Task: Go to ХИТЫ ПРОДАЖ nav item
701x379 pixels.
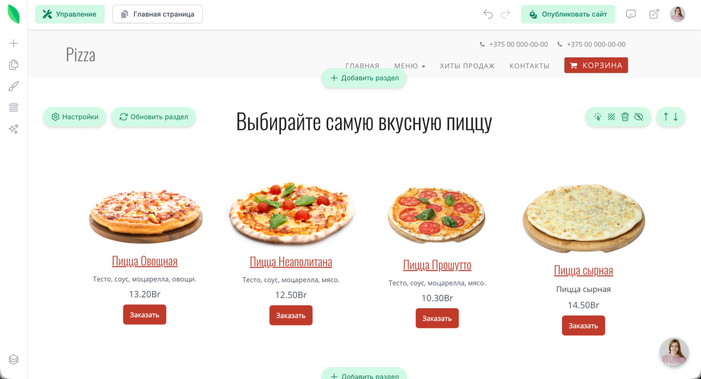Action: (x=467, y=66)
